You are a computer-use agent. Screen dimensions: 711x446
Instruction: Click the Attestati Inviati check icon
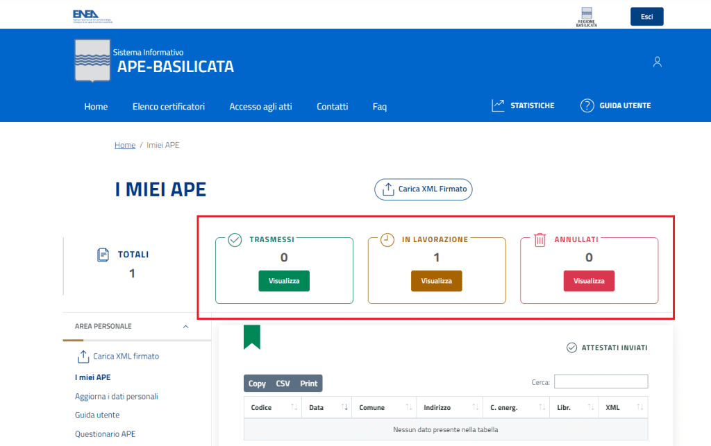click(571, 348)
